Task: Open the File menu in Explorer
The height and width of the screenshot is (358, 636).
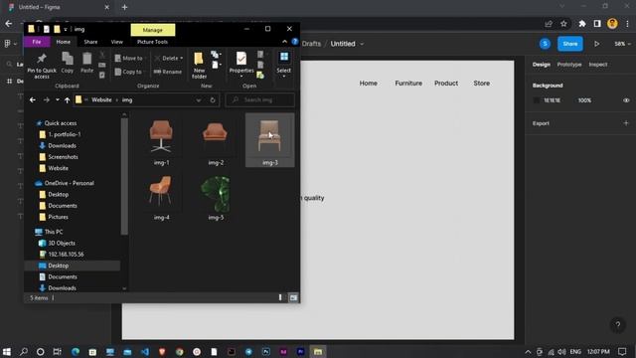Action: click(x=37, y=42)
